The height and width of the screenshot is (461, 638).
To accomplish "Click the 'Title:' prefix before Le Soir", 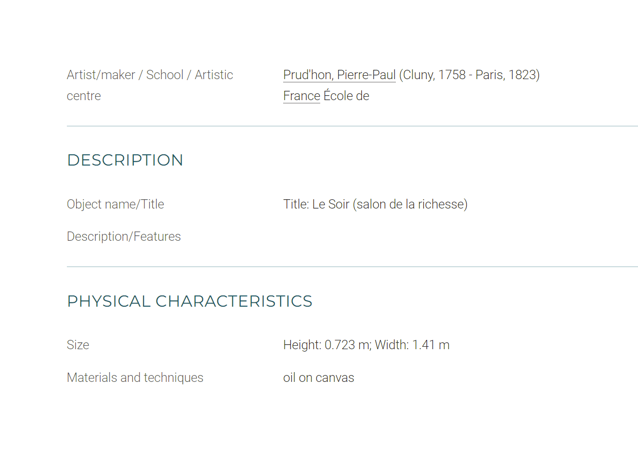I will pyautogui.click(x=296, y=204).
